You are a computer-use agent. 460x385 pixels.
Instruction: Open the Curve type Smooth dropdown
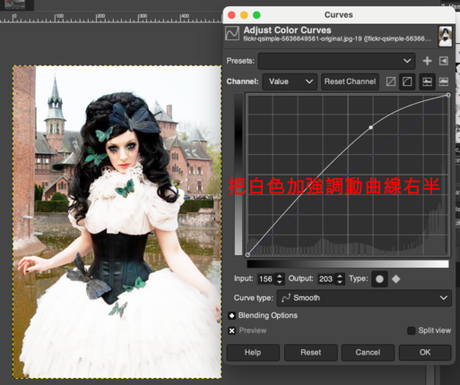coord(364,298)
